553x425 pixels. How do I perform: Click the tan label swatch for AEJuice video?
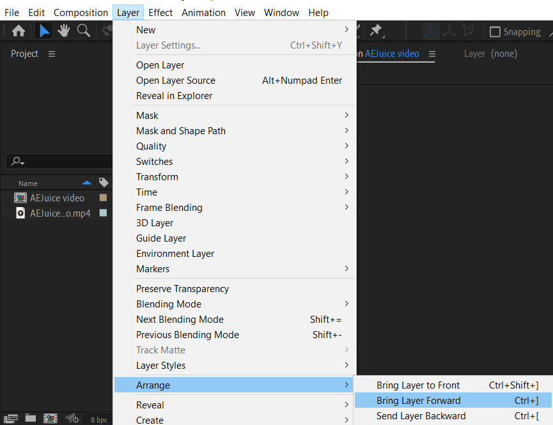pos(103,197)
